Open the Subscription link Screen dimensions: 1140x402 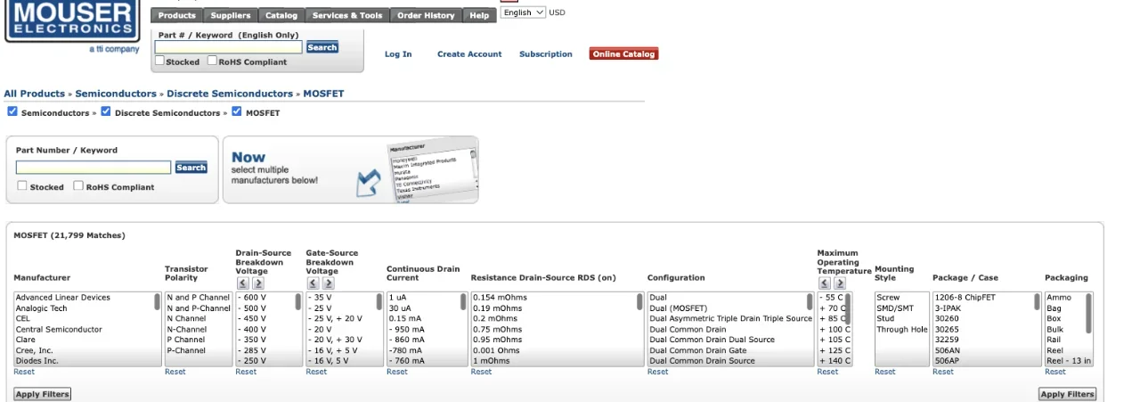[546, 54]
